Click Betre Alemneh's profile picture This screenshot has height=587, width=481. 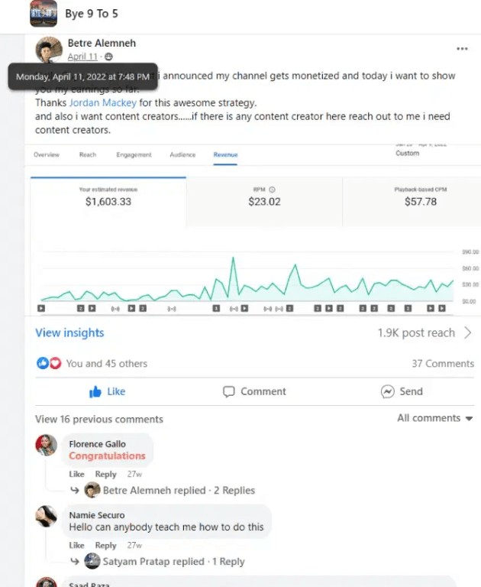click(x=49, y=50)
